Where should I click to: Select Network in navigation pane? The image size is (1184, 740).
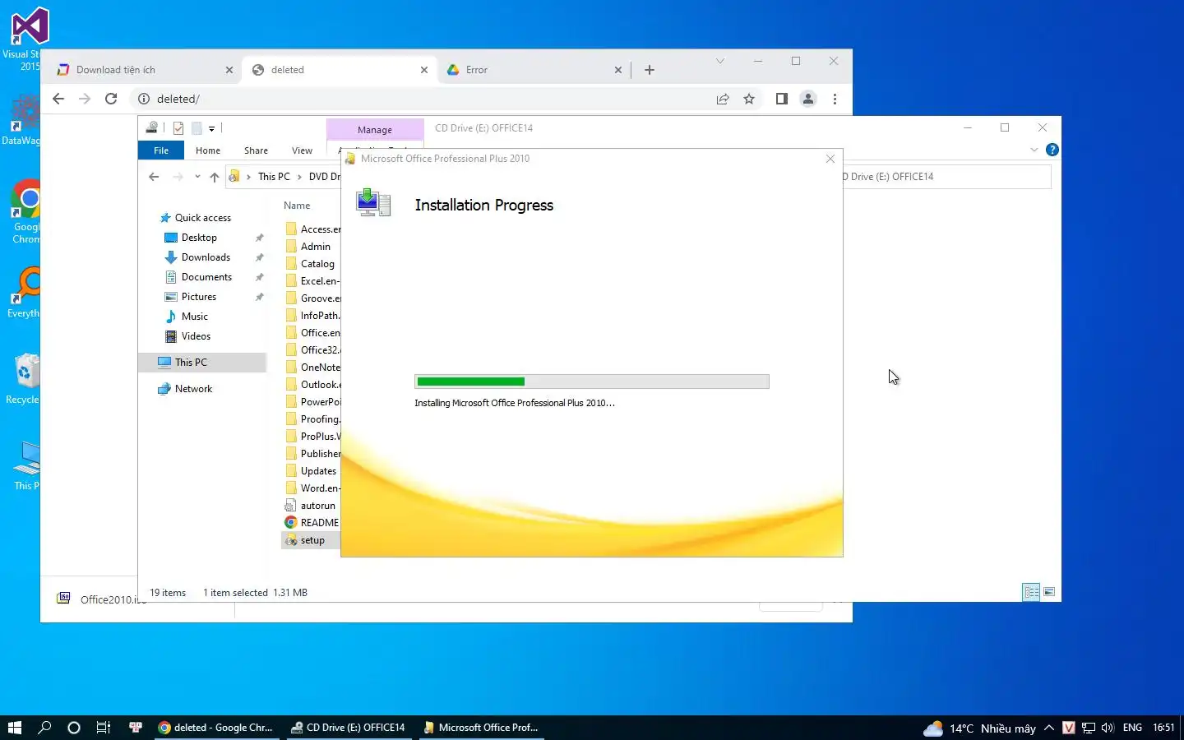[193, 389]
